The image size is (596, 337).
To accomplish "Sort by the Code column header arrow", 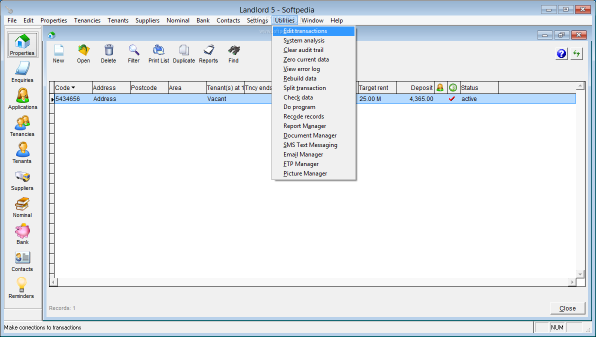I will coord(73,88).
